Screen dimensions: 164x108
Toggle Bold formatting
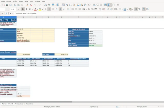click(x=23, y=9)
